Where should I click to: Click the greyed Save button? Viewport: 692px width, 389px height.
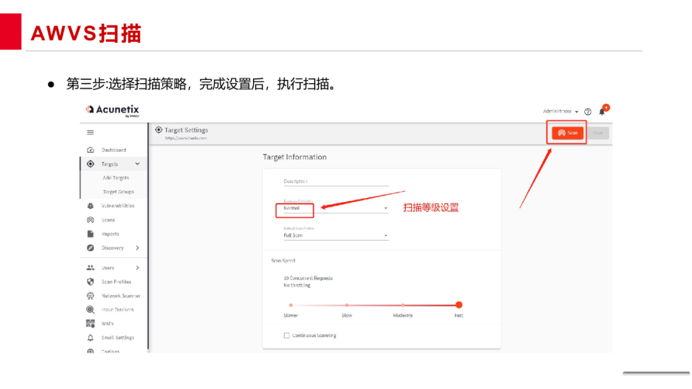tap(598, 133)
